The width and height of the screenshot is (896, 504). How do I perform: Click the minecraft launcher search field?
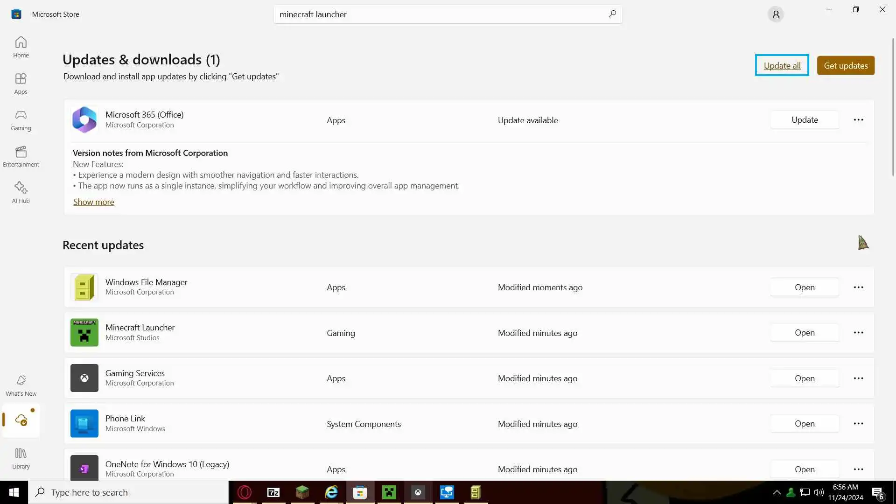[x=439, y=14]
